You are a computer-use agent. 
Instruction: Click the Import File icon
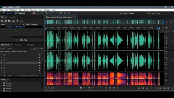point(5,21)
